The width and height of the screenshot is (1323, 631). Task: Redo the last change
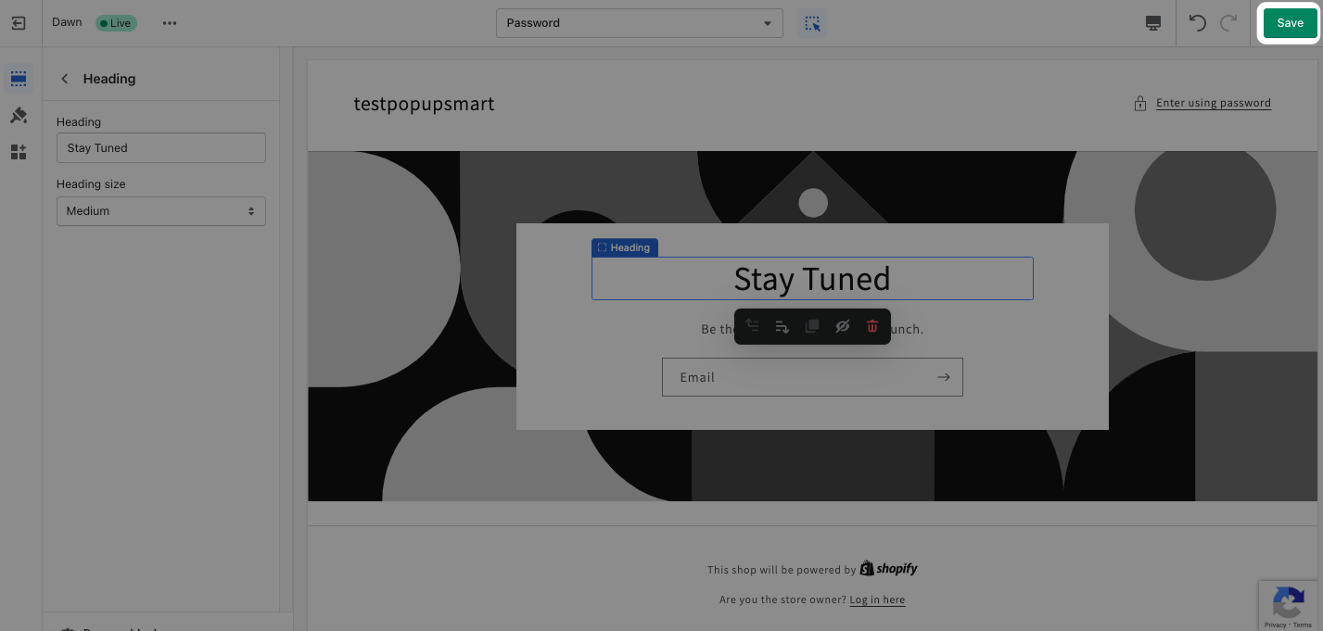point(1228,23)
